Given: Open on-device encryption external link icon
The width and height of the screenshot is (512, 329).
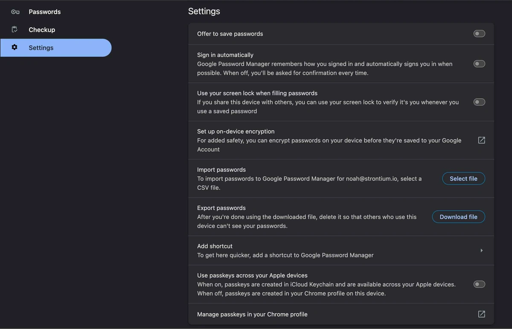Looking at the screenshot, I should [x=481, y=140].
